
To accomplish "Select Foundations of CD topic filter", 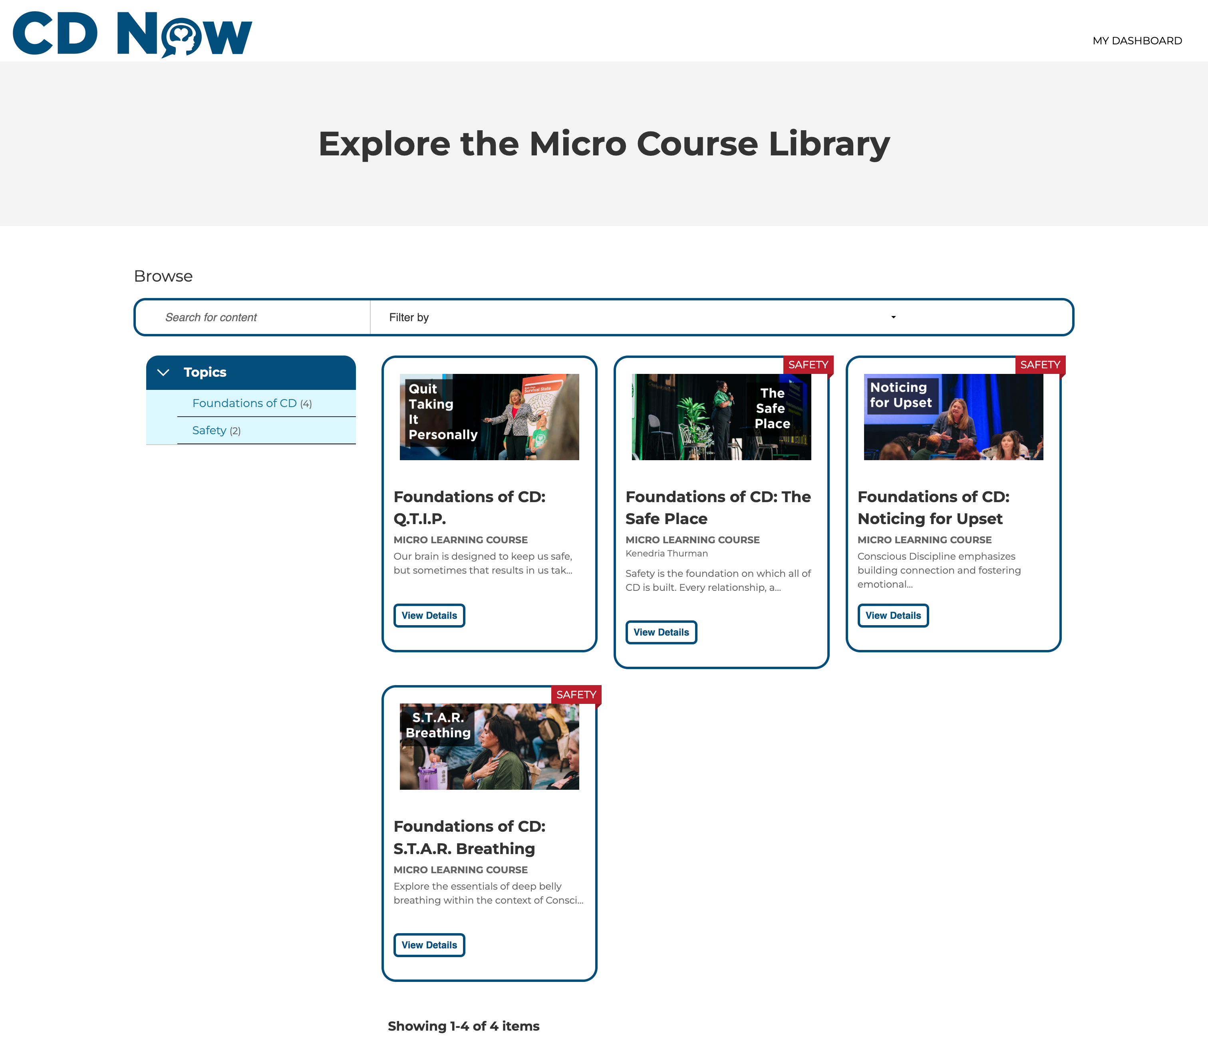I will click(x=244, y=403).
